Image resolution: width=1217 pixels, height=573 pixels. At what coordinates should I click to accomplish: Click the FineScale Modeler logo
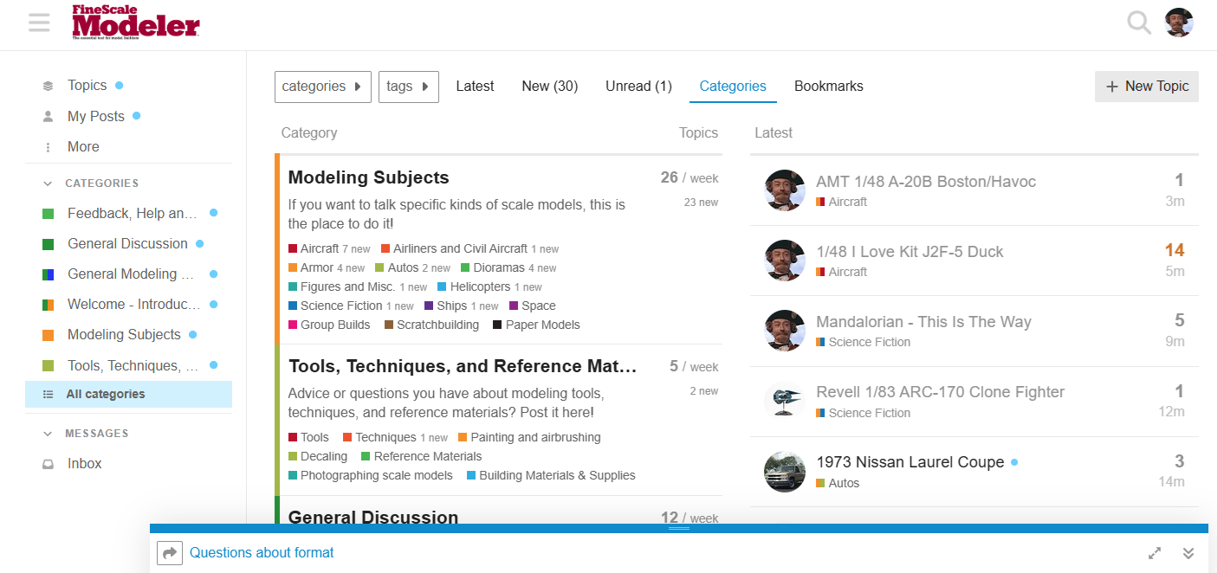click(136, 23)
